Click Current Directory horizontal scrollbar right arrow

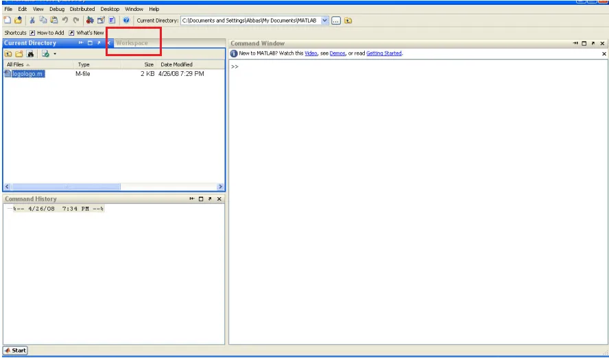point(220,187)
